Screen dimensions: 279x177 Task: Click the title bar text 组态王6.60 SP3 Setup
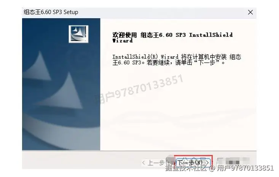click(x=51, y=12)
